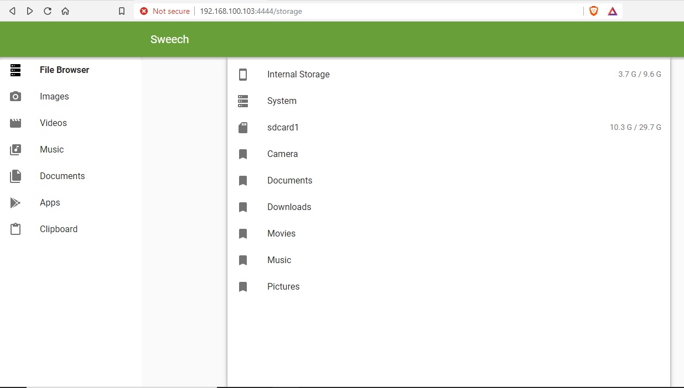The height and width of the screenshot is (388, 684).
Task: Bookmark this page with the bookmark icon
Action: point(122,11)
